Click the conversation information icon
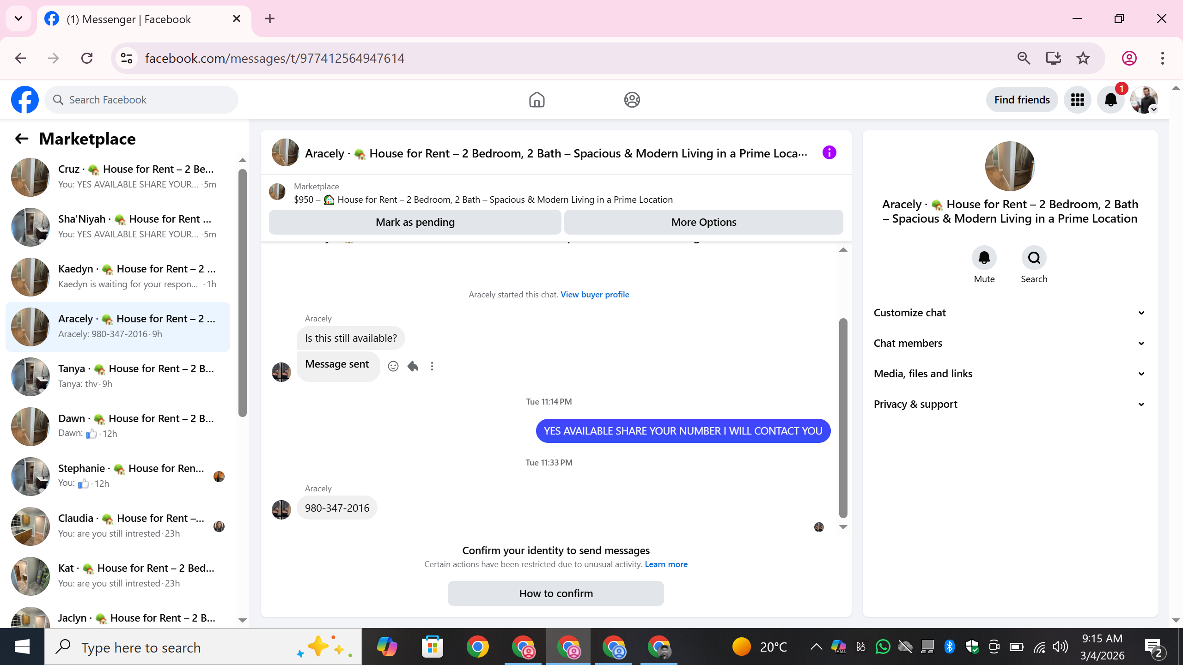Screen dimensions: 1183x665 [x=829, y=152]
